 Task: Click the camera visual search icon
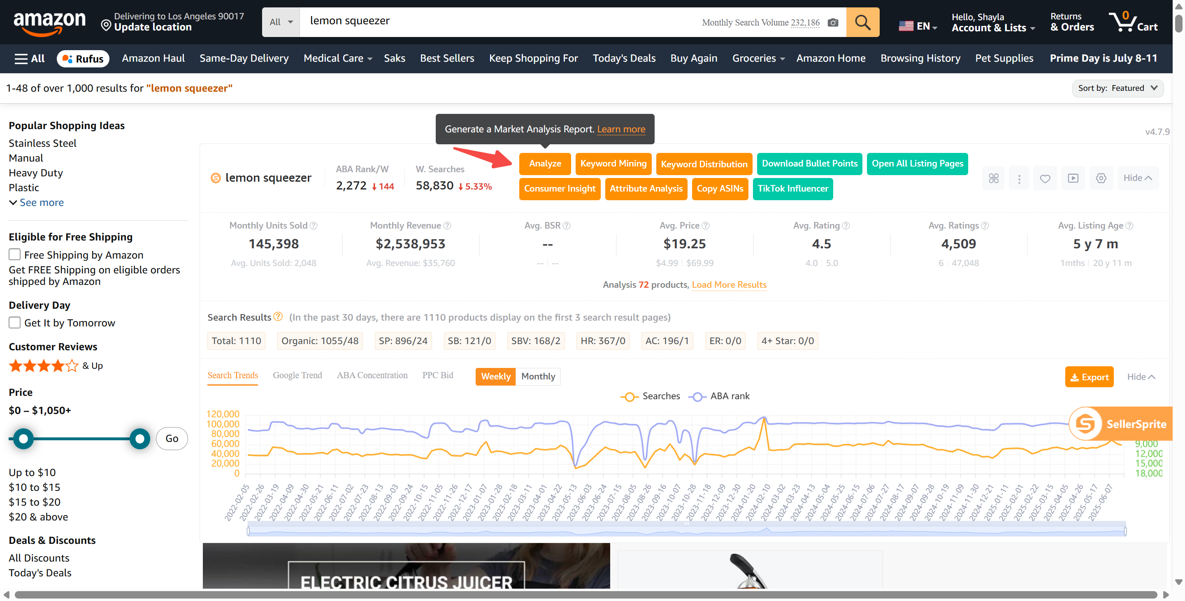point(833,23)
